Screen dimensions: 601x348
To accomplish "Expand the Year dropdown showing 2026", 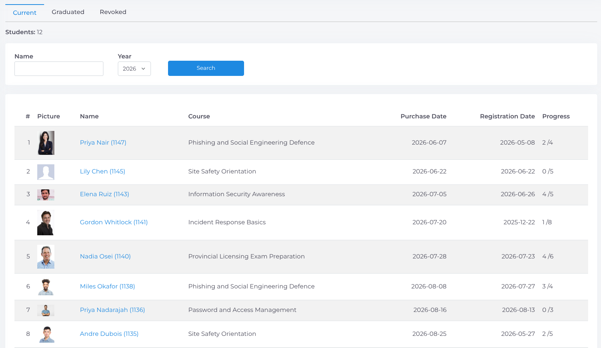I will 134,69.
